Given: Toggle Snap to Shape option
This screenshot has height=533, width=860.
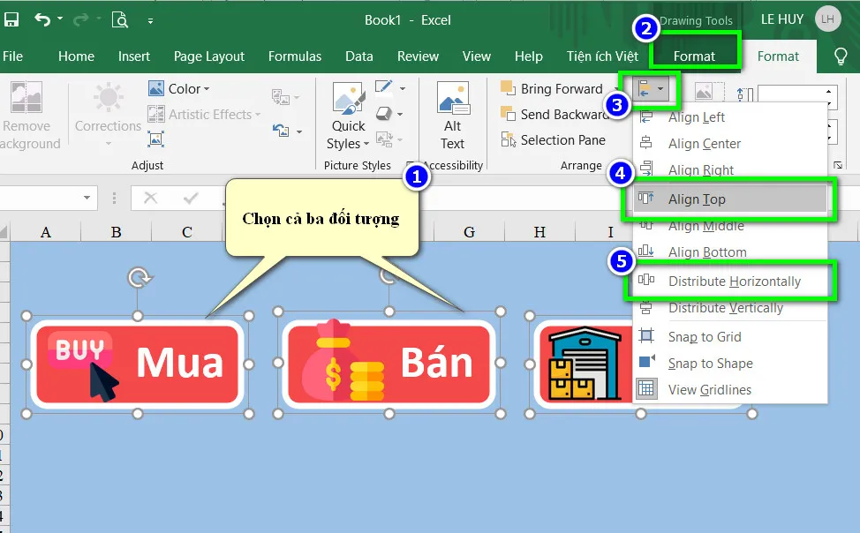Looking at the screenshot, I should (710, 363).
